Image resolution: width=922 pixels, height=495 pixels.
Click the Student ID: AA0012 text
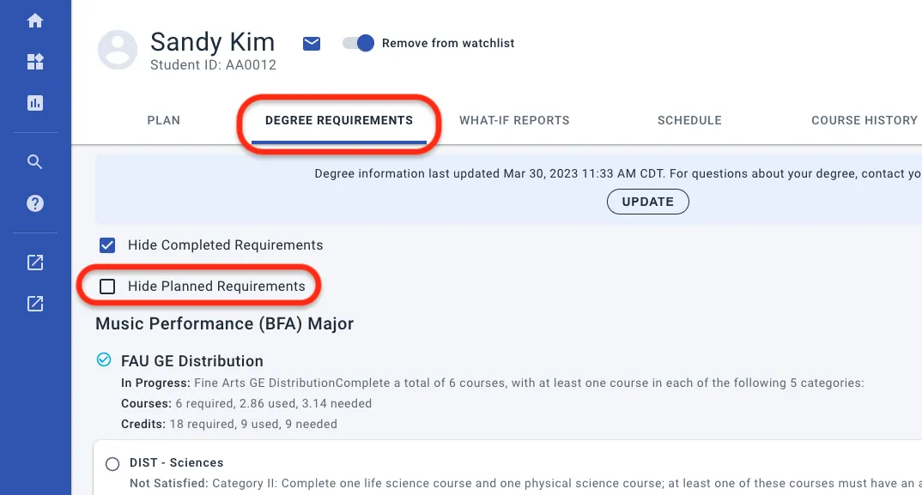pos(213,64)
